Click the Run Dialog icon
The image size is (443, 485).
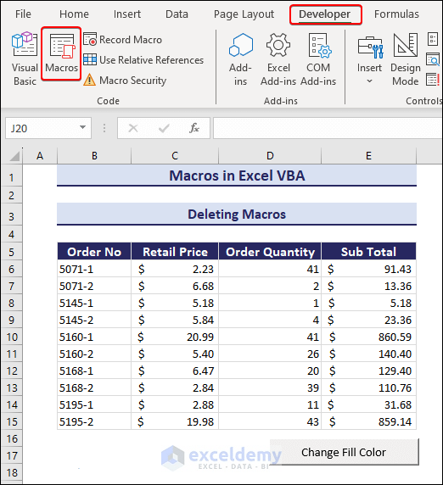433,80
